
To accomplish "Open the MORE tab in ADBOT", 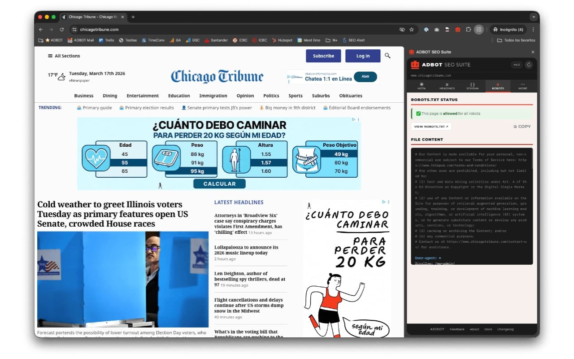I will pos(523,86).
